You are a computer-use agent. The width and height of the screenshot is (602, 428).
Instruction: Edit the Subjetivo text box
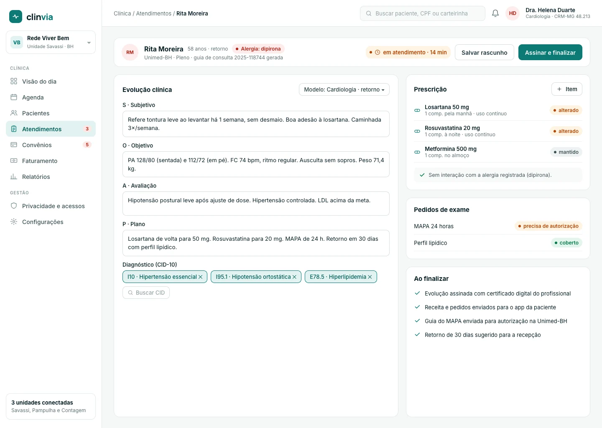(256, 124)
